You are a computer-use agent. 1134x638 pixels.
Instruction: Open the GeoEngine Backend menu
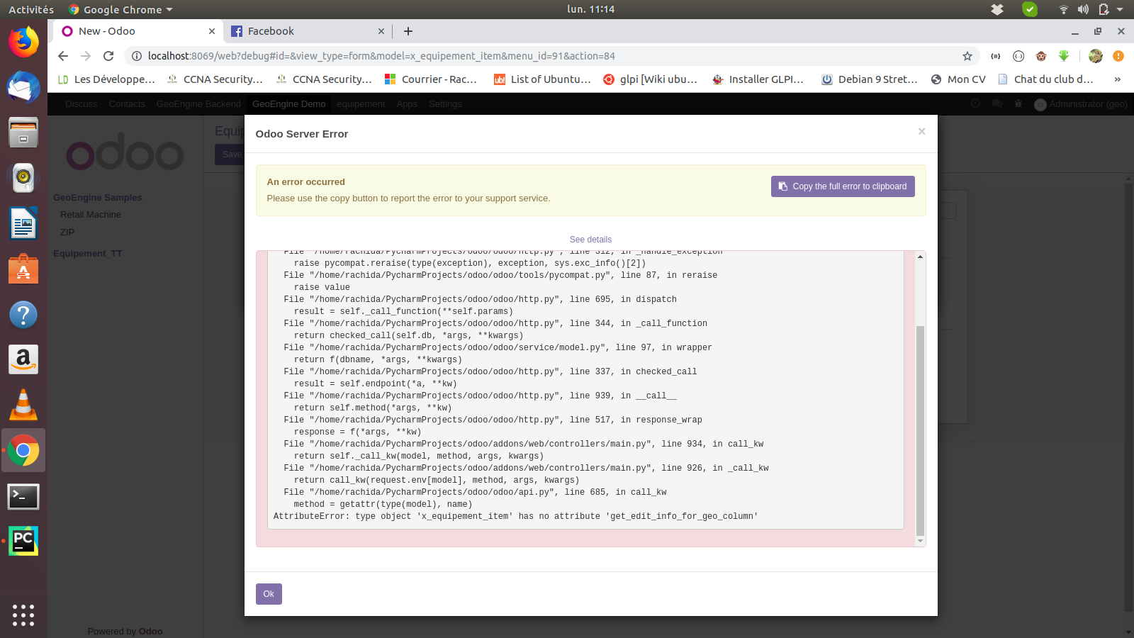(x=197, y=103)
